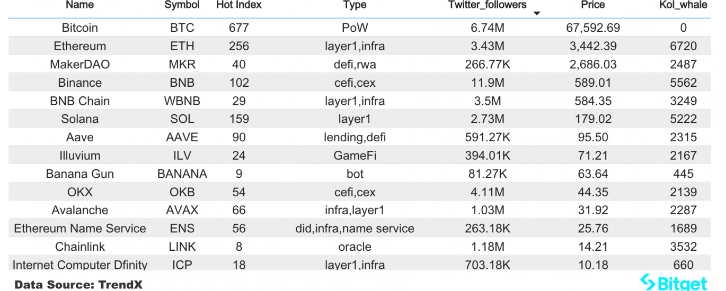Select the Hot Index column header
The width and height of the screenshot is (726, 291).
click(239, 5)
